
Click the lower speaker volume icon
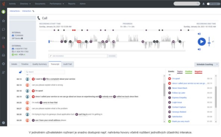click(x=199, y=49)
